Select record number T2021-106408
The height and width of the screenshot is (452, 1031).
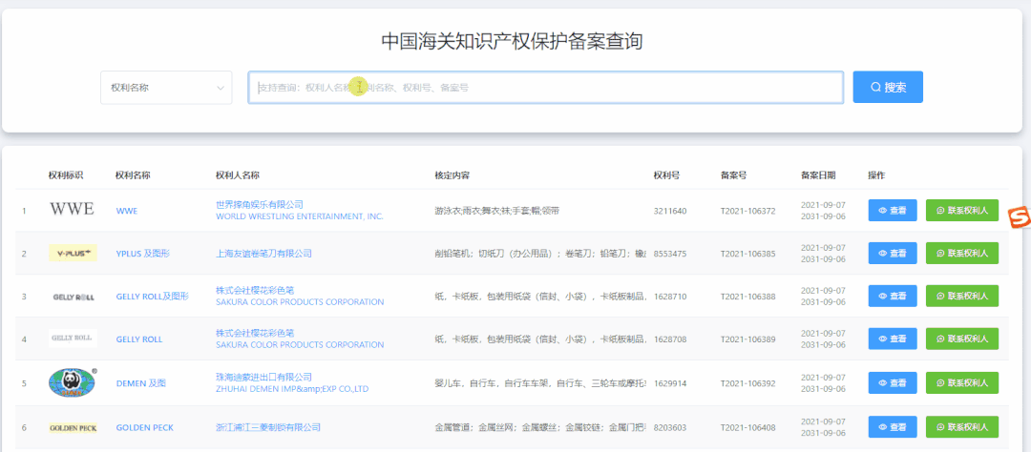coord(747,428)
